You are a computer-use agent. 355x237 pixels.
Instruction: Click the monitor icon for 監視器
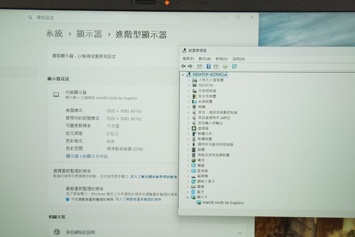pyautogui.click(x=194, y=171)
